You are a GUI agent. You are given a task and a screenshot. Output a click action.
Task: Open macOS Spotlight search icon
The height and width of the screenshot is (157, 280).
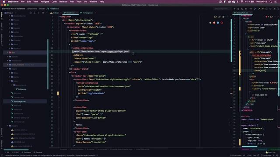pos(270,2)
